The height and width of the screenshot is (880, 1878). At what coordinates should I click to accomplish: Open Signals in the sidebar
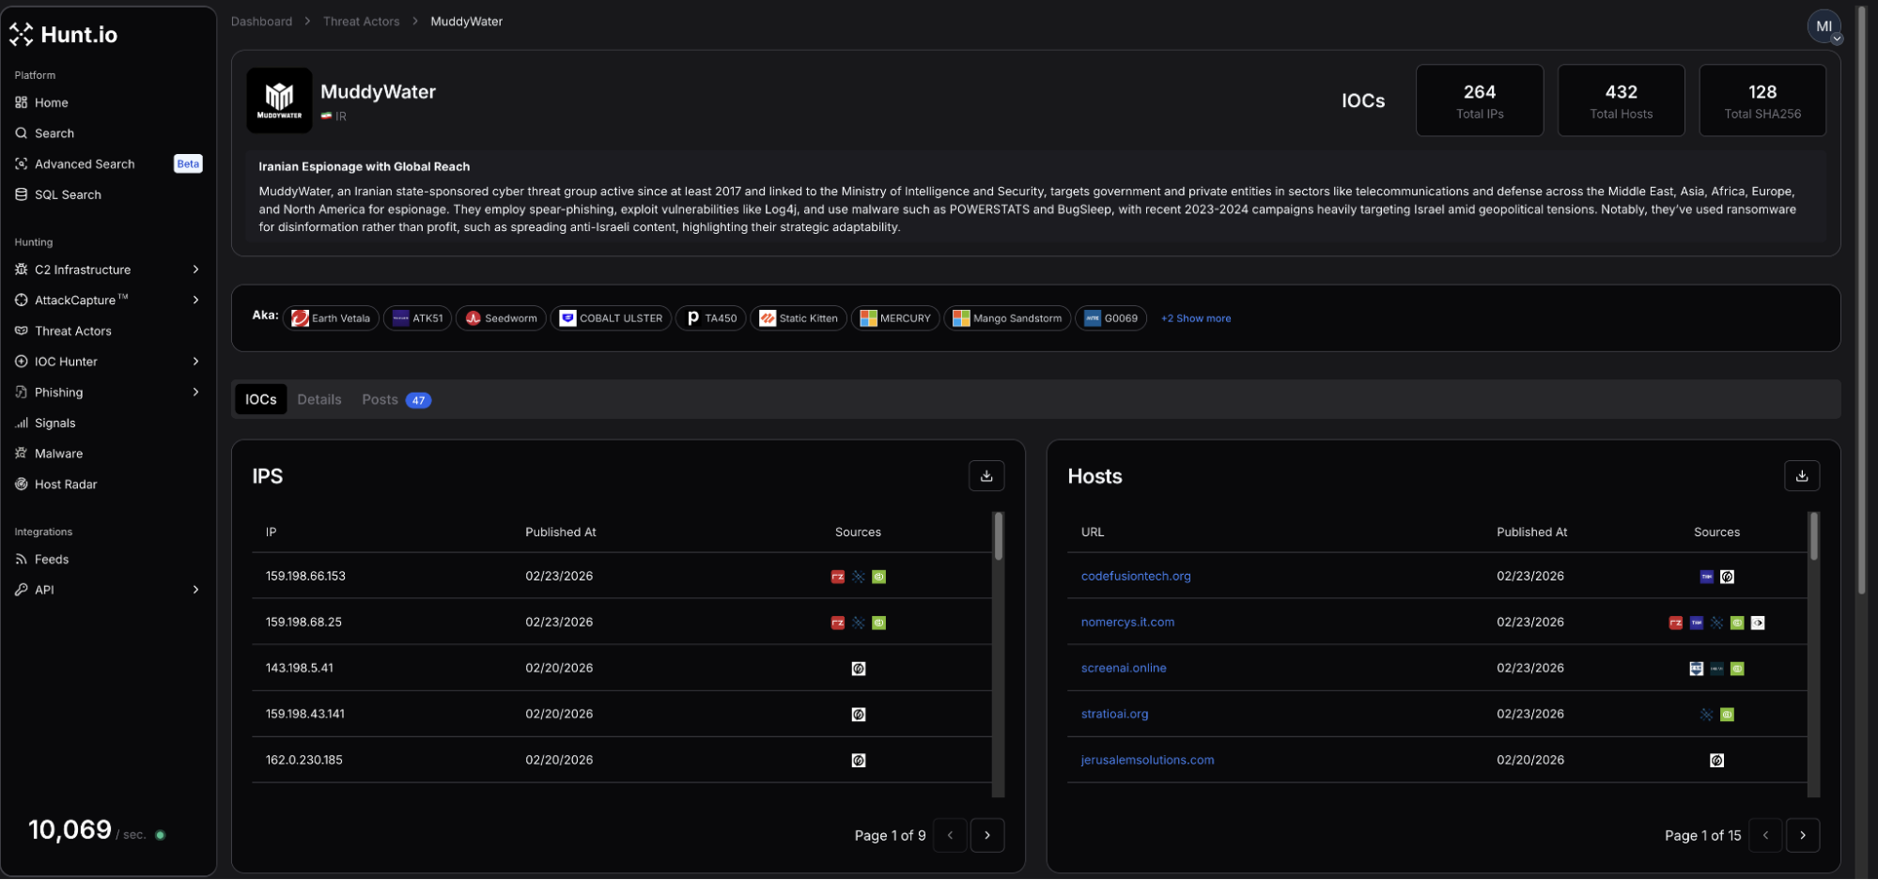tap(54, 424)
